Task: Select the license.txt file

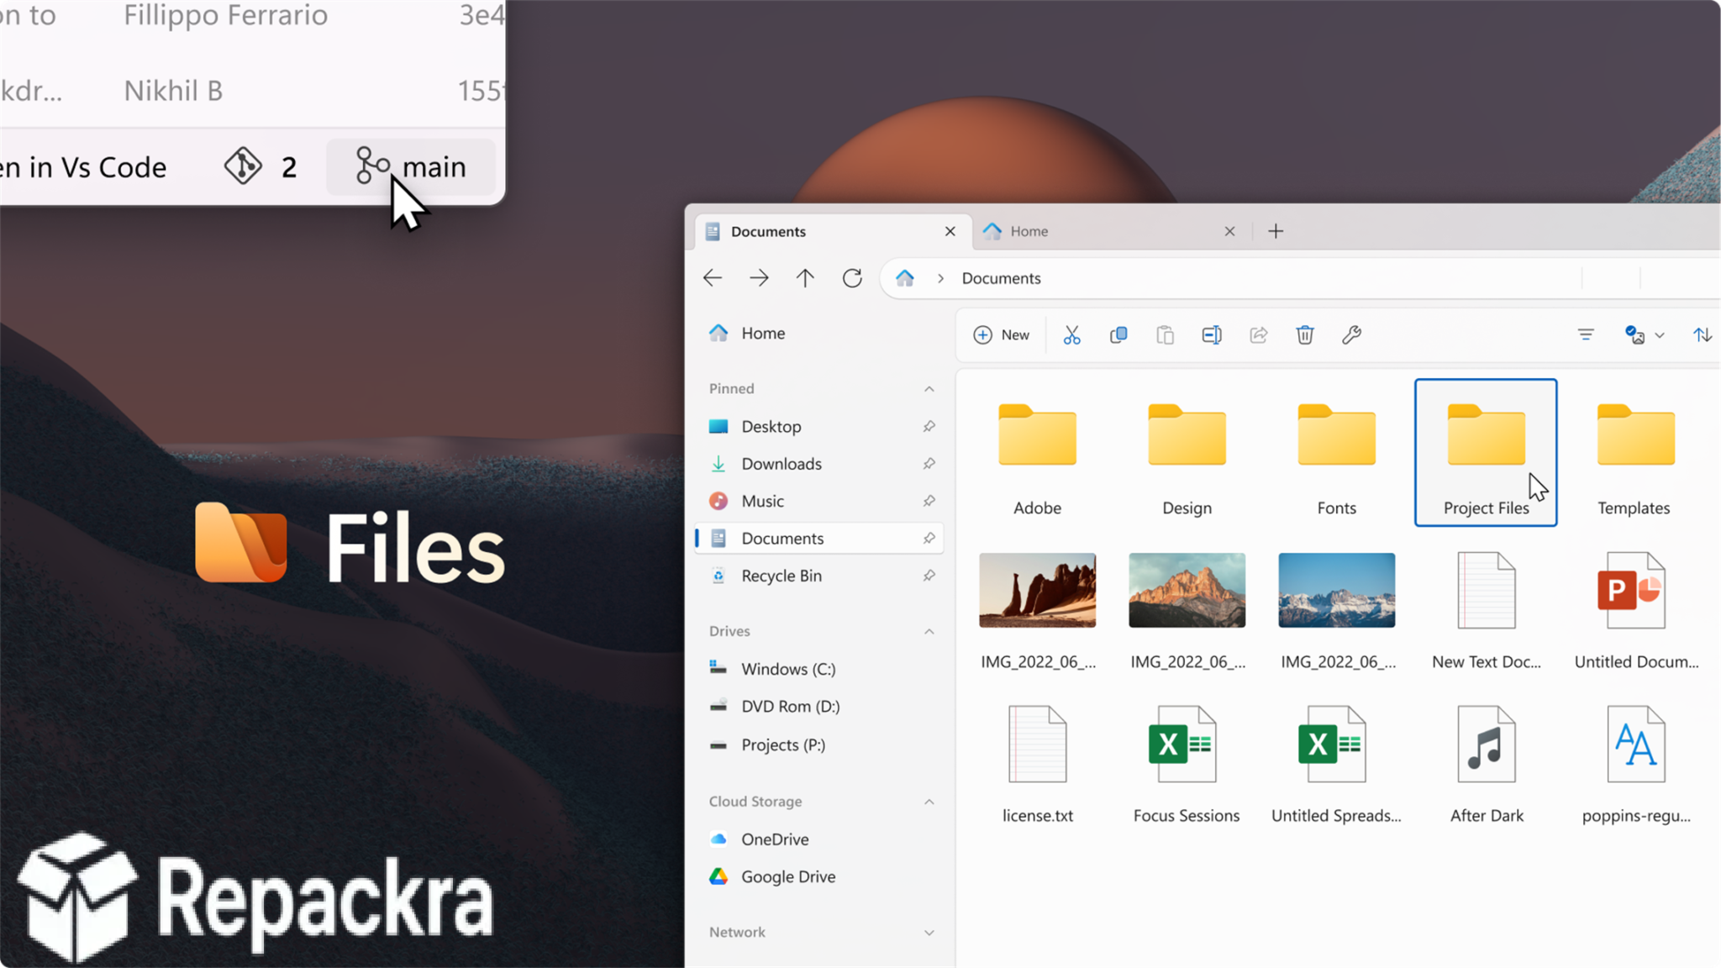Action: click(1037, 765)
